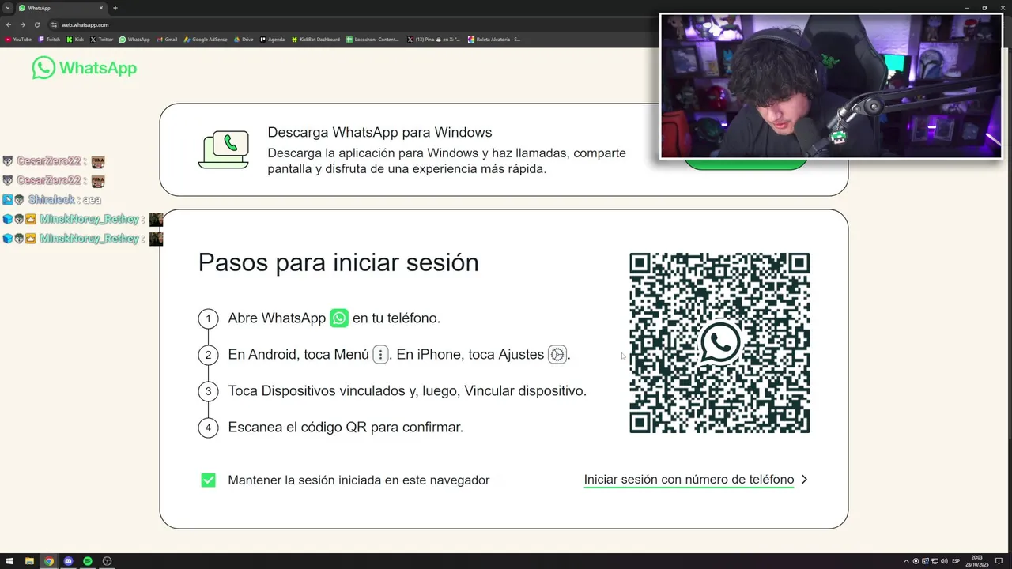Viewport: 1012px width, 569px height.
Task: Open File Explorer from the taskbar
Action: (x=29, y=561)
